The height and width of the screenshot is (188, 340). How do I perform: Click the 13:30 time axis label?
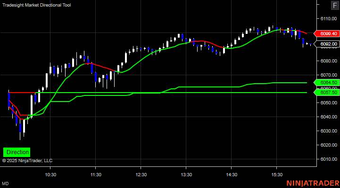(x=186, y=174)
